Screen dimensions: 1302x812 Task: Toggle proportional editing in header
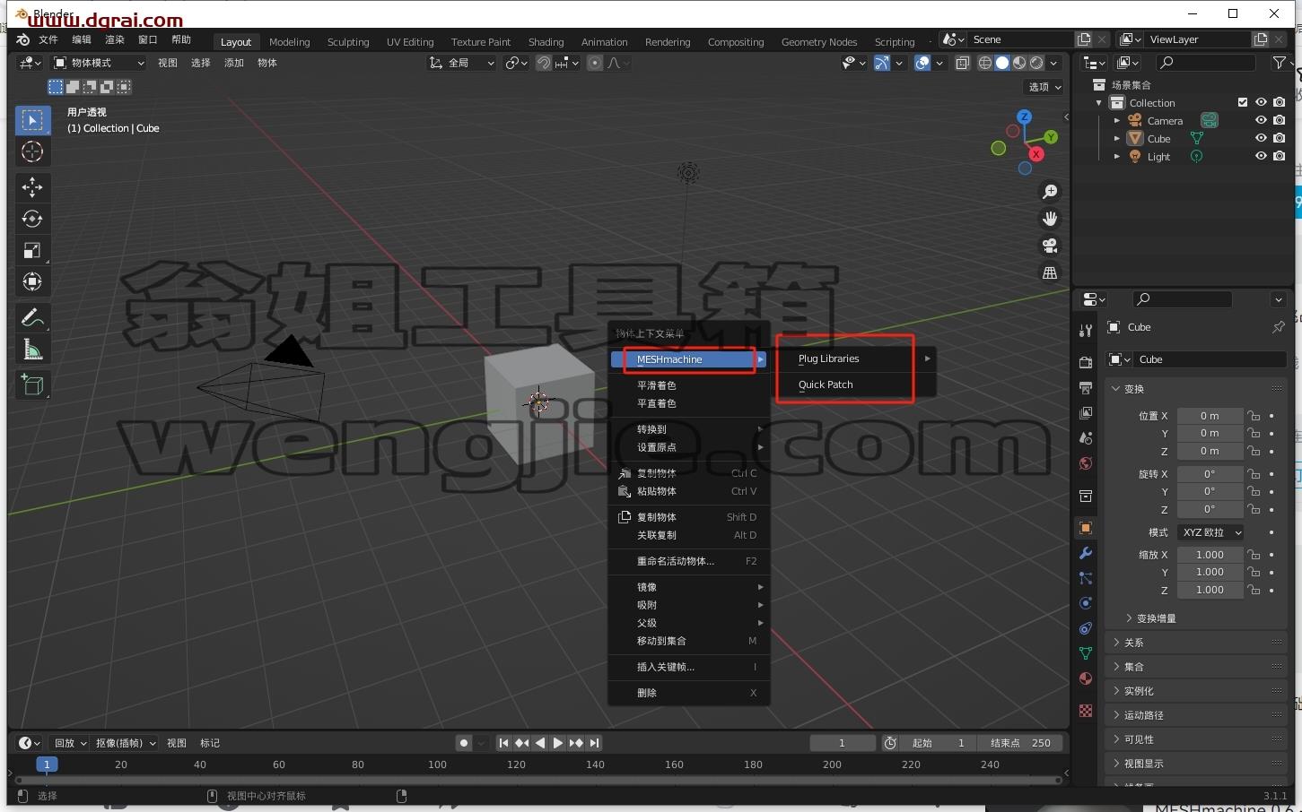(x=595, y=63)
